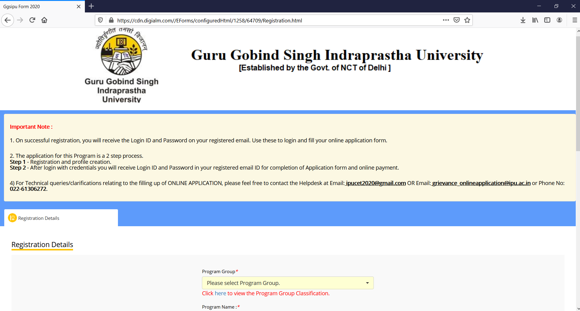The width and height of the screenshot is (580, 311).
Task: Bookmark this page with the star icon
Action: pyautogui.click(x=467, y=20)
